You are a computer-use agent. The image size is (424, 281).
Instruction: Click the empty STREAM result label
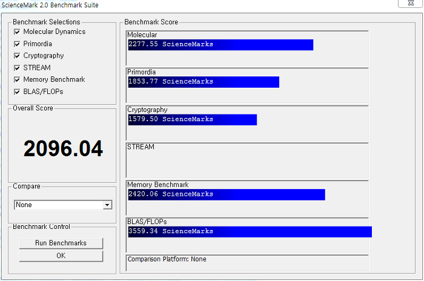point(141,147)
